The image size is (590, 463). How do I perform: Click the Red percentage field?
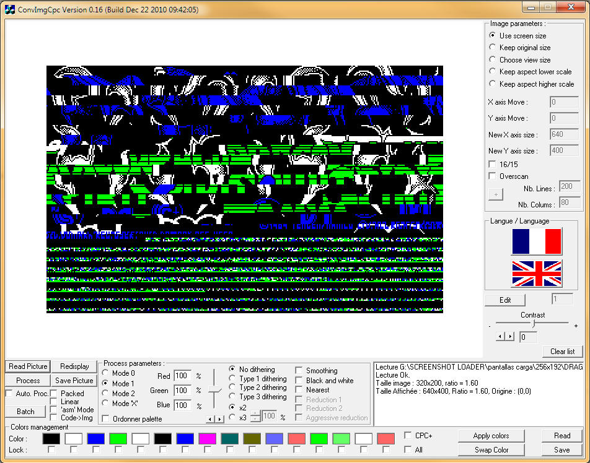[x=182, y=376]
